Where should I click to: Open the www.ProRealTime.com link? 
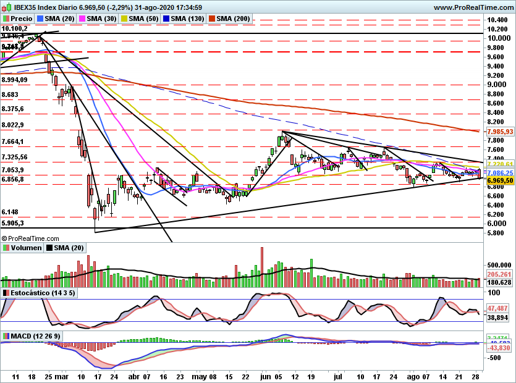(x=474, y=7)
